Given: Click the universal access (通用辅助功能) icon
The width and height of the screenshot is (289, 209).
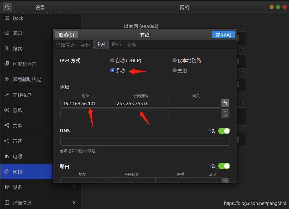Looking at the screenshot, I should (7, 79).
